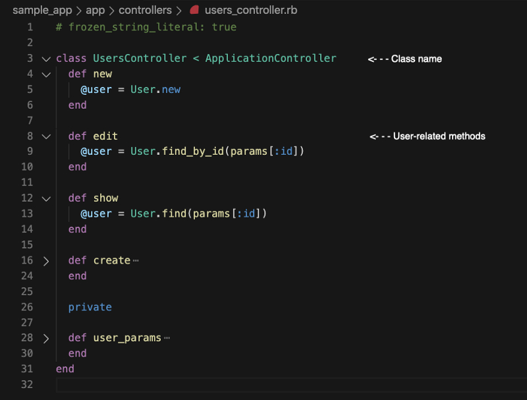This screenshot has height=400, width=527.
Task: Click users_controller.rb in the breadcrumb
Action: 250,11
